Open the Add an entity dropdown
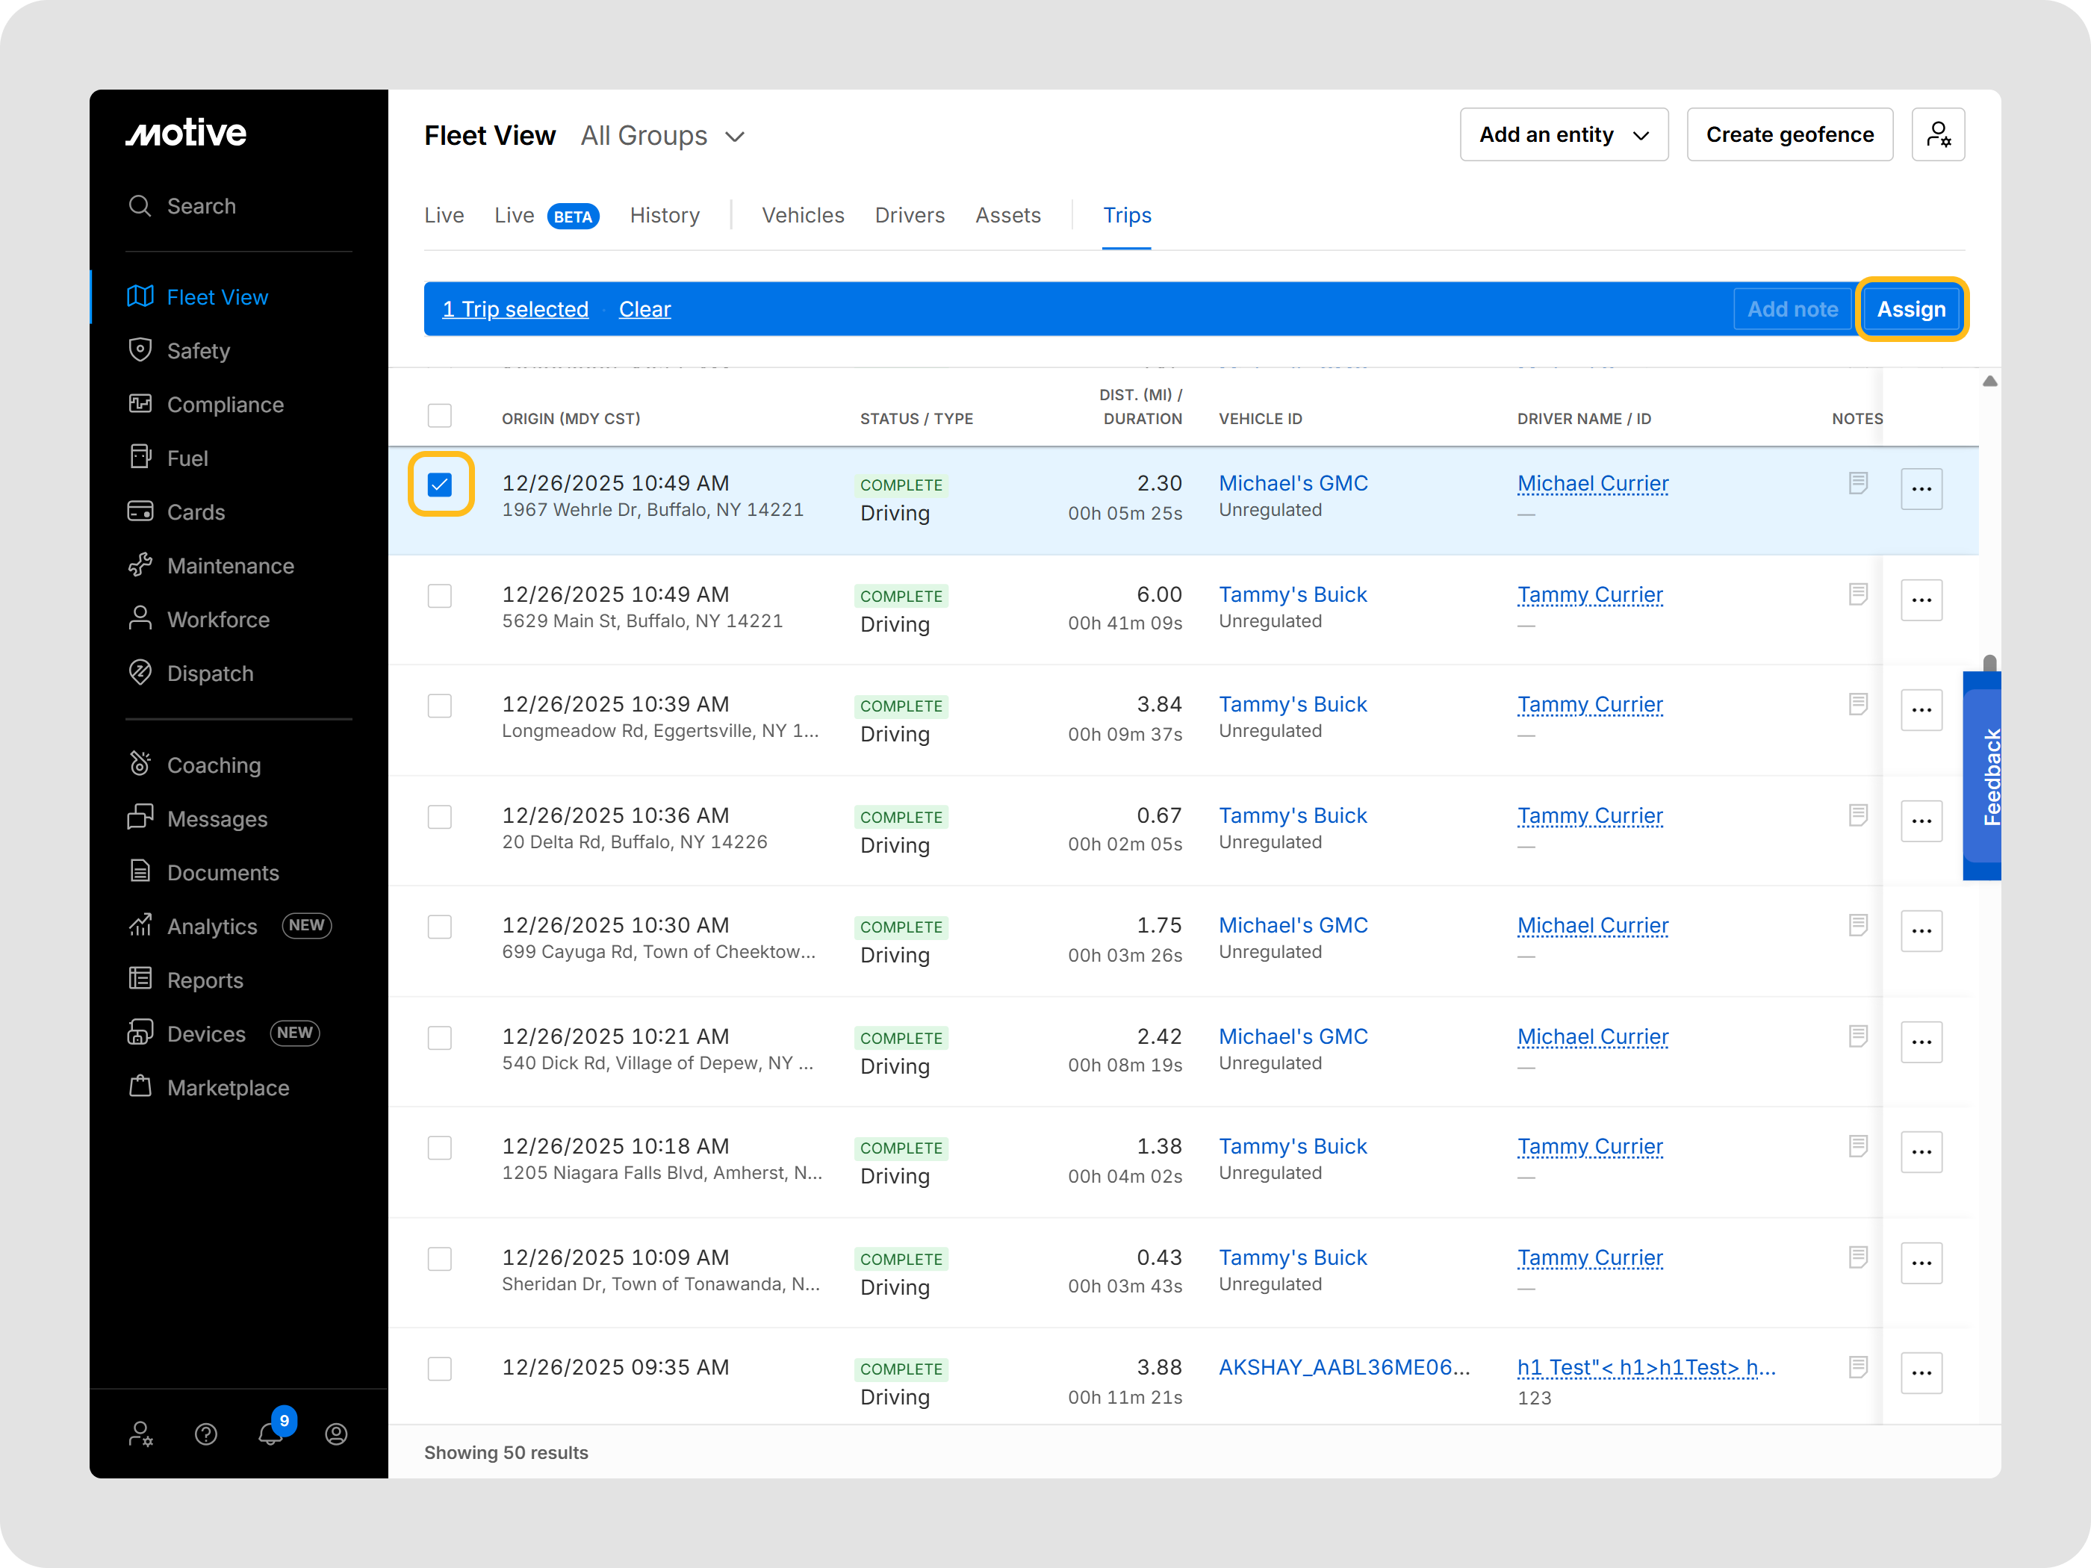The image size is (2091, 1568). (x=1564, y=135)
